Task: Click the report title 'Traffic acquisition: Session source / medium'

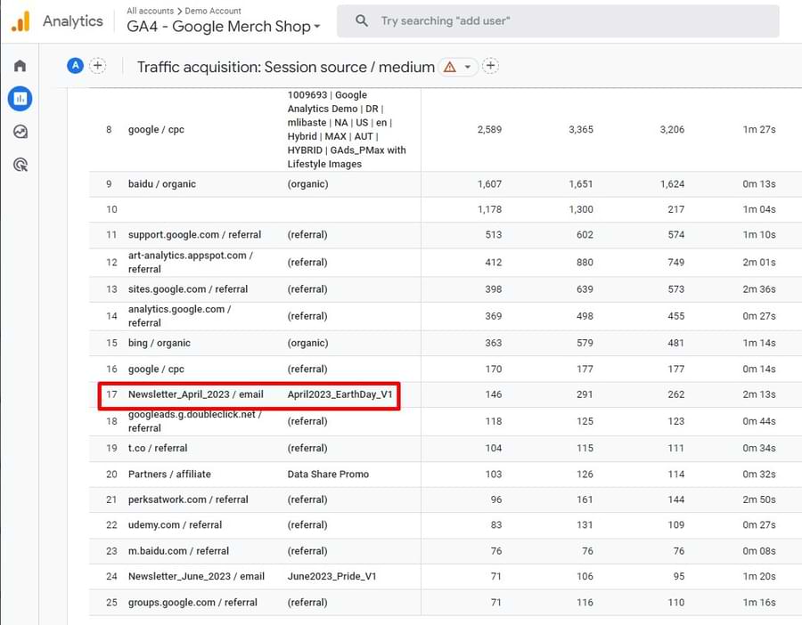Action: coord(286,67)
